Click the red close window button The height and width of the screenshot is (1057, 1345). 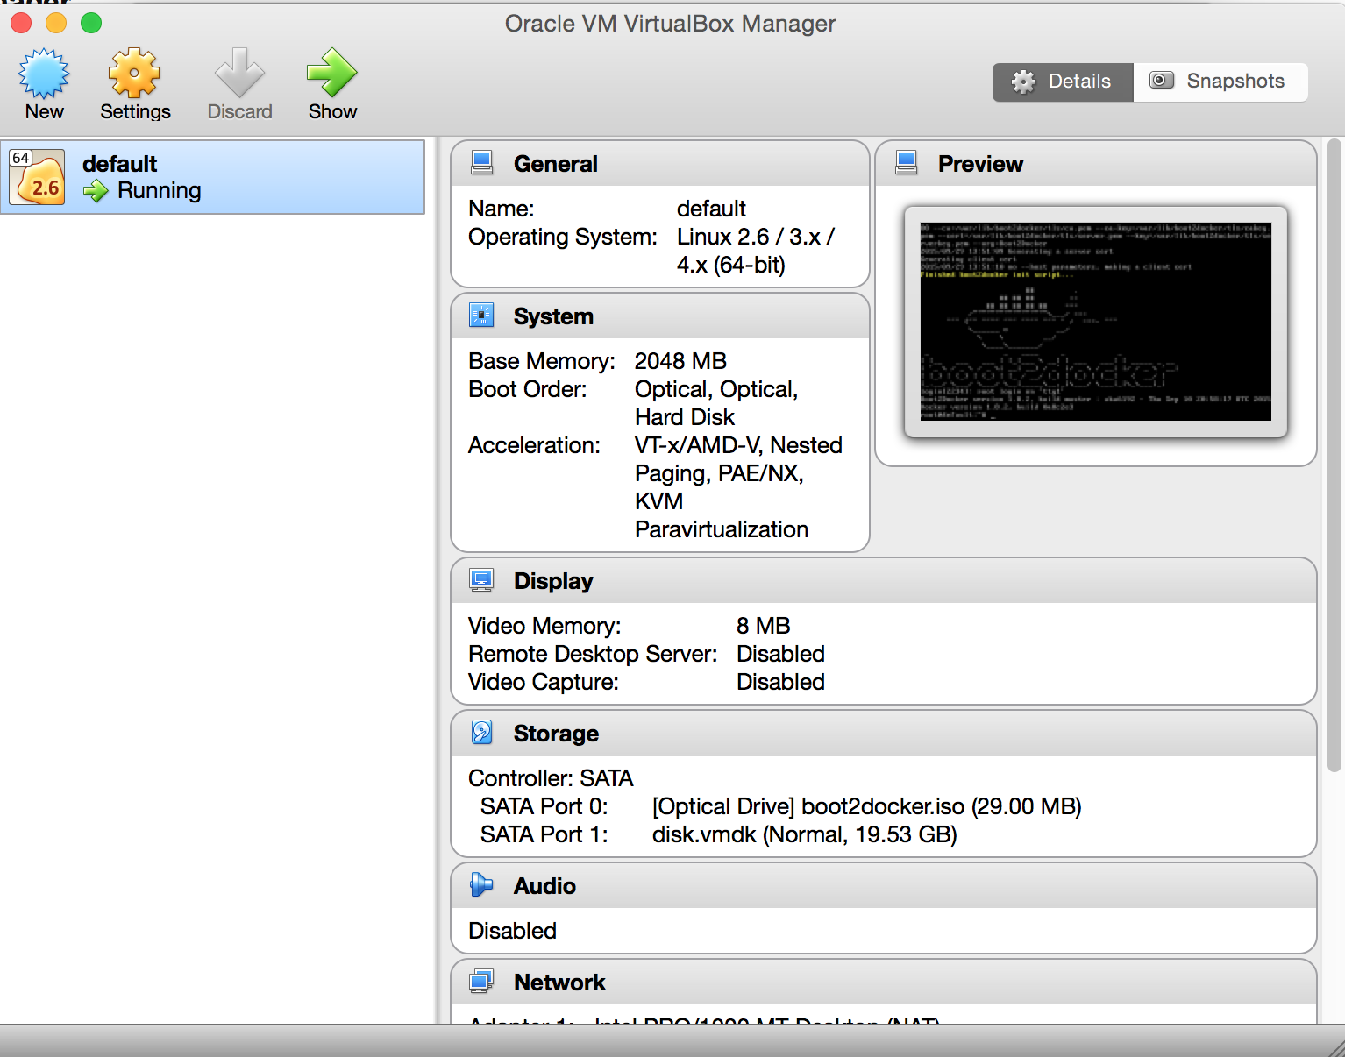point(21,23)
